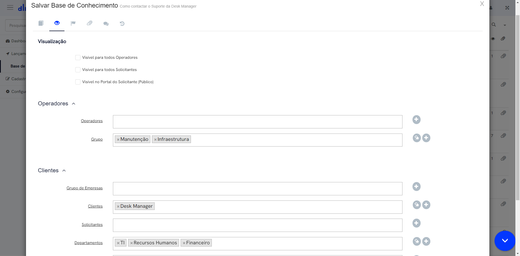Screen dimensions: 520x256
Task: Open the comments chat-bubble tab
Action: [106, 24]
